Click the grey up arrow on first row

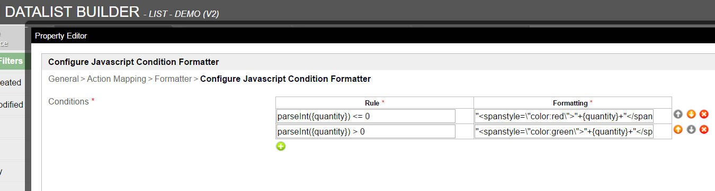(678, 114)
